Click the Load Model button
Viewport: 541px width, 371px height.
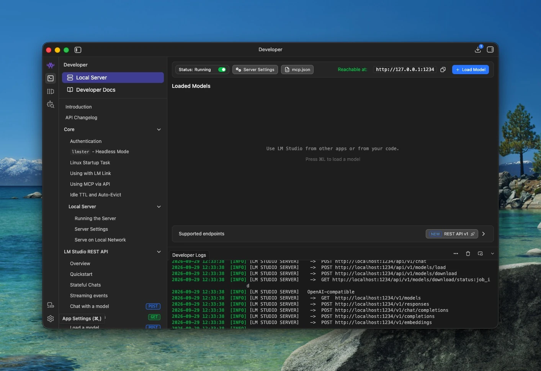tap(471, 70)
